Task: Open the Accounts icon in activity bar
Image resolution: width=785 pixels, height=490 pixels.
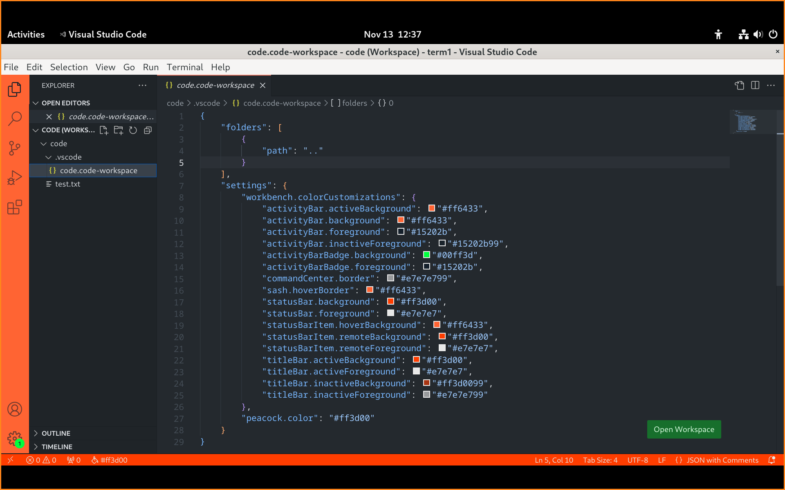Action: 15,409
